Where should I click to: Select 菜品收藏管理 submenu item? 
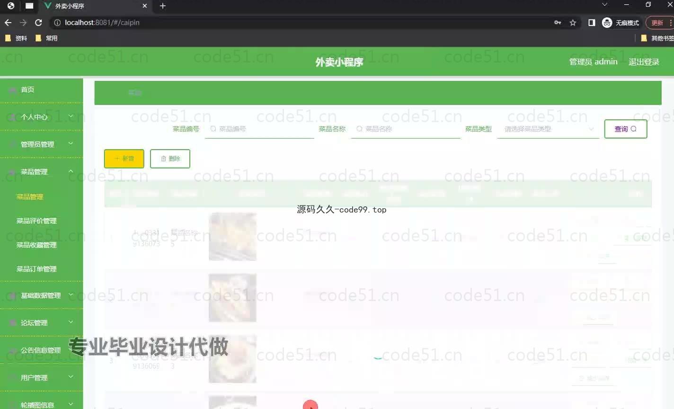pyautogui.click(x=36, y=245)
